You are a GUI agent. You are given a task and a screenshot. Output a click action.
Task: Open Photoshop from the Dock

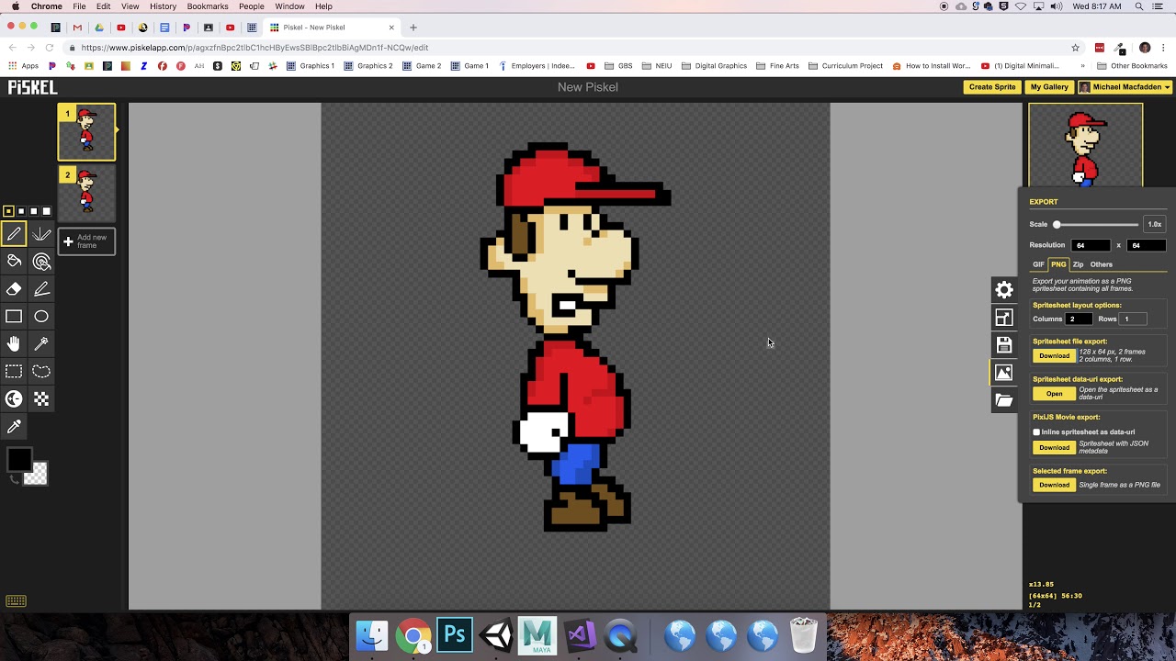point(455,634)
